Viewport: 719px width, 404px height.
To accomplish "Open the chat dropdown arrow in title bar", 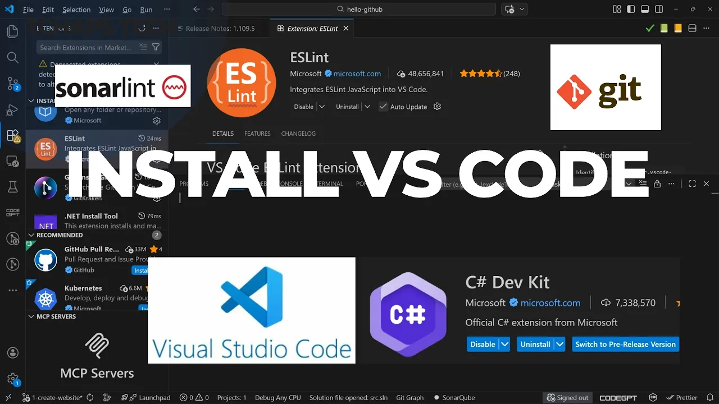I will coord(522,9).
